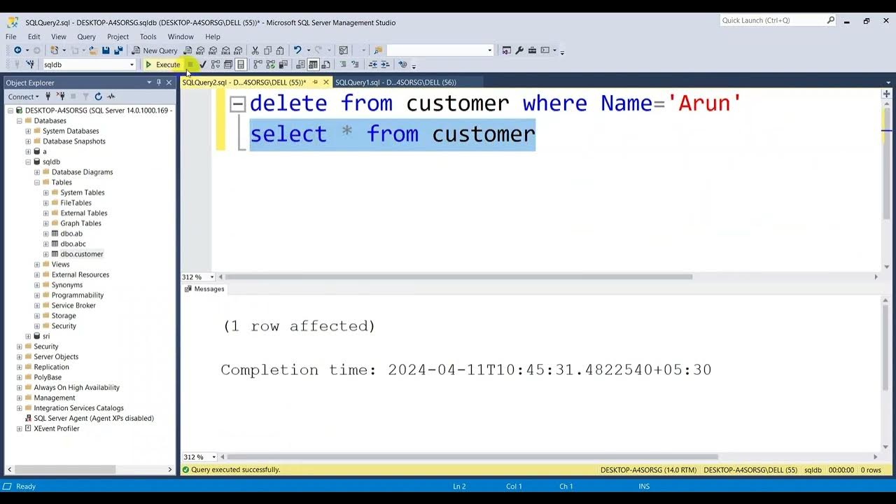Viewport: 896px width, 504px height.
Task: Switch output to Results to File
Action: pos(325,64)
